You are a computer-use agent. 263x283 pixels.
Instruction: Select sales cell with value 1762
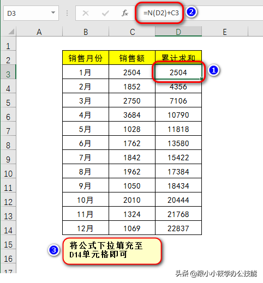coord(132,143)
